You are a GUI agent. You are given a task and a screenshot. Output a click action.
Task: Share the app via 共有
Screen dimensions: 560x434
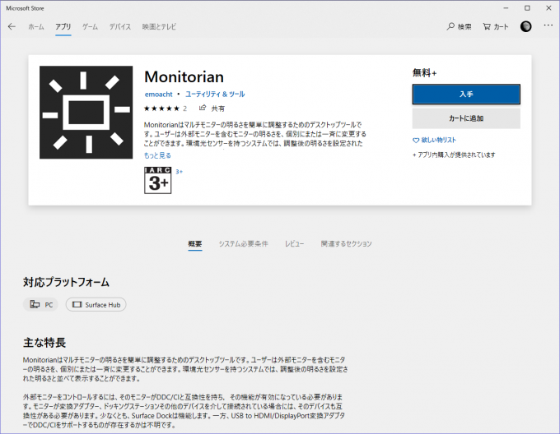click(212, 108)
